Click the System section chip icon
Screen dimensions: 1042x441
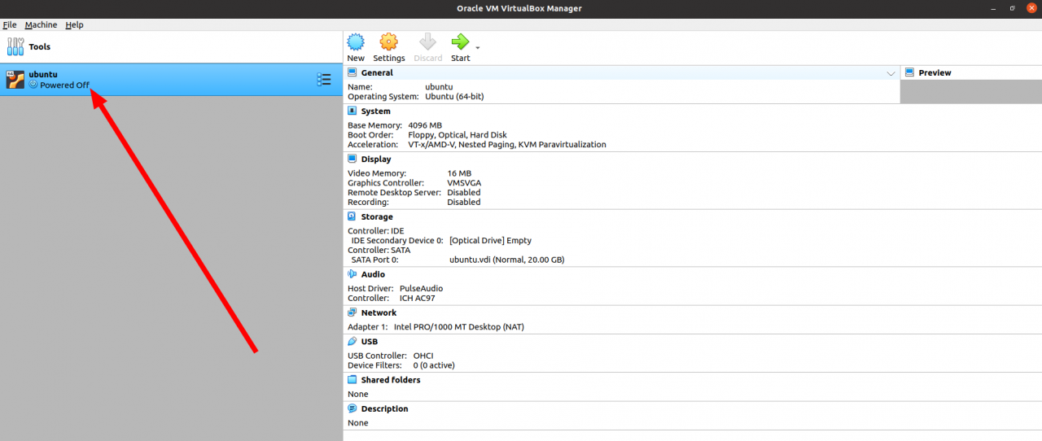(x=352, y=111)
